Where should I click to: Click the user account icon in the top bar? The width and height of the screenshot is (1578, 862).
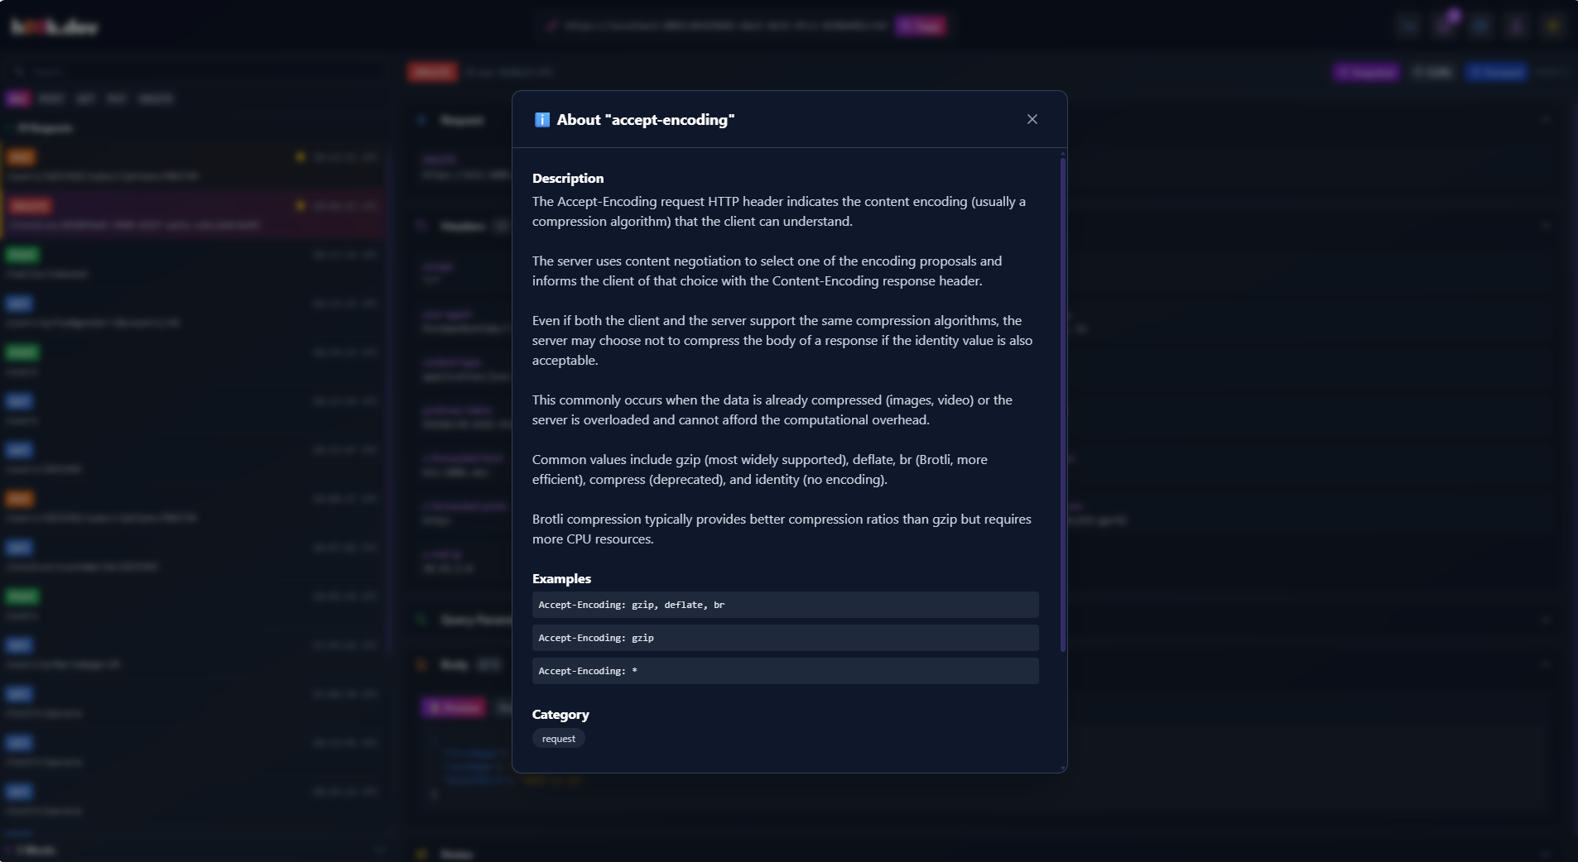tap(1516, 26)
